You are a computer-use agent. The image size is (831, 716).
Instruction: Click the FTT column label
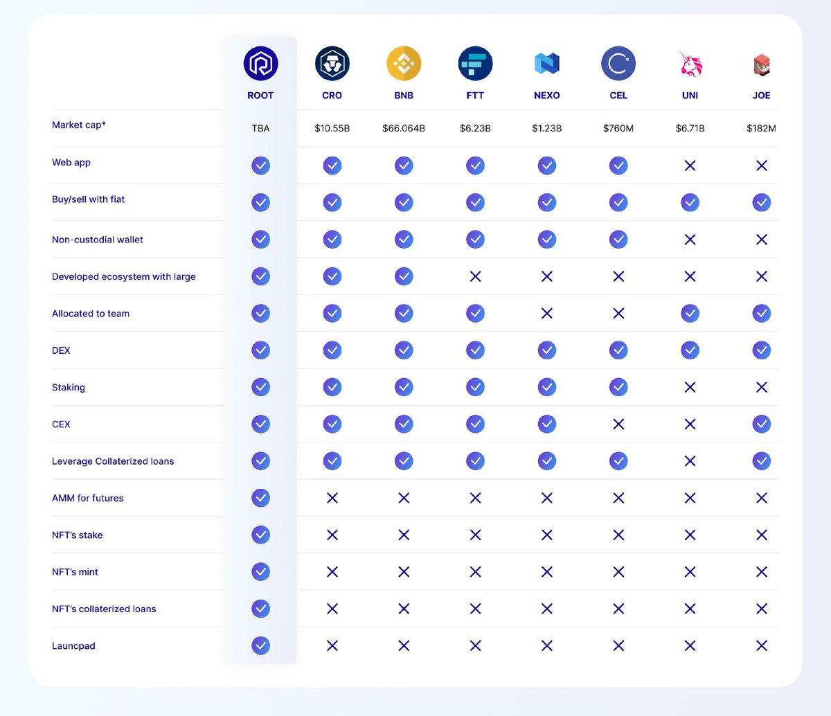[x=475, y=96]
